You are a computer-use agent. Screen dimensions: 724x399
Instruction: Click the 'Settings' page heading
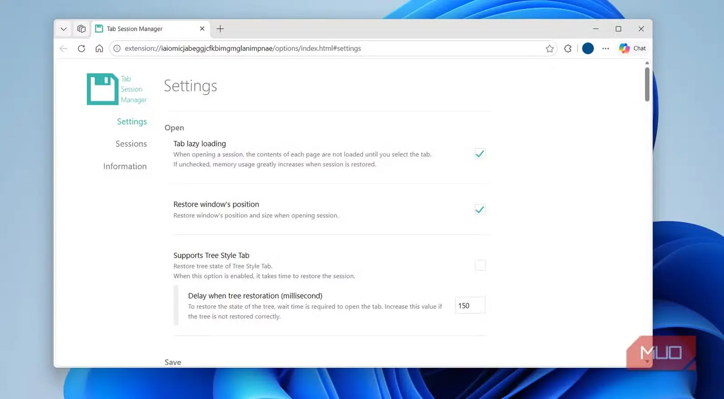tap(191, 86)
